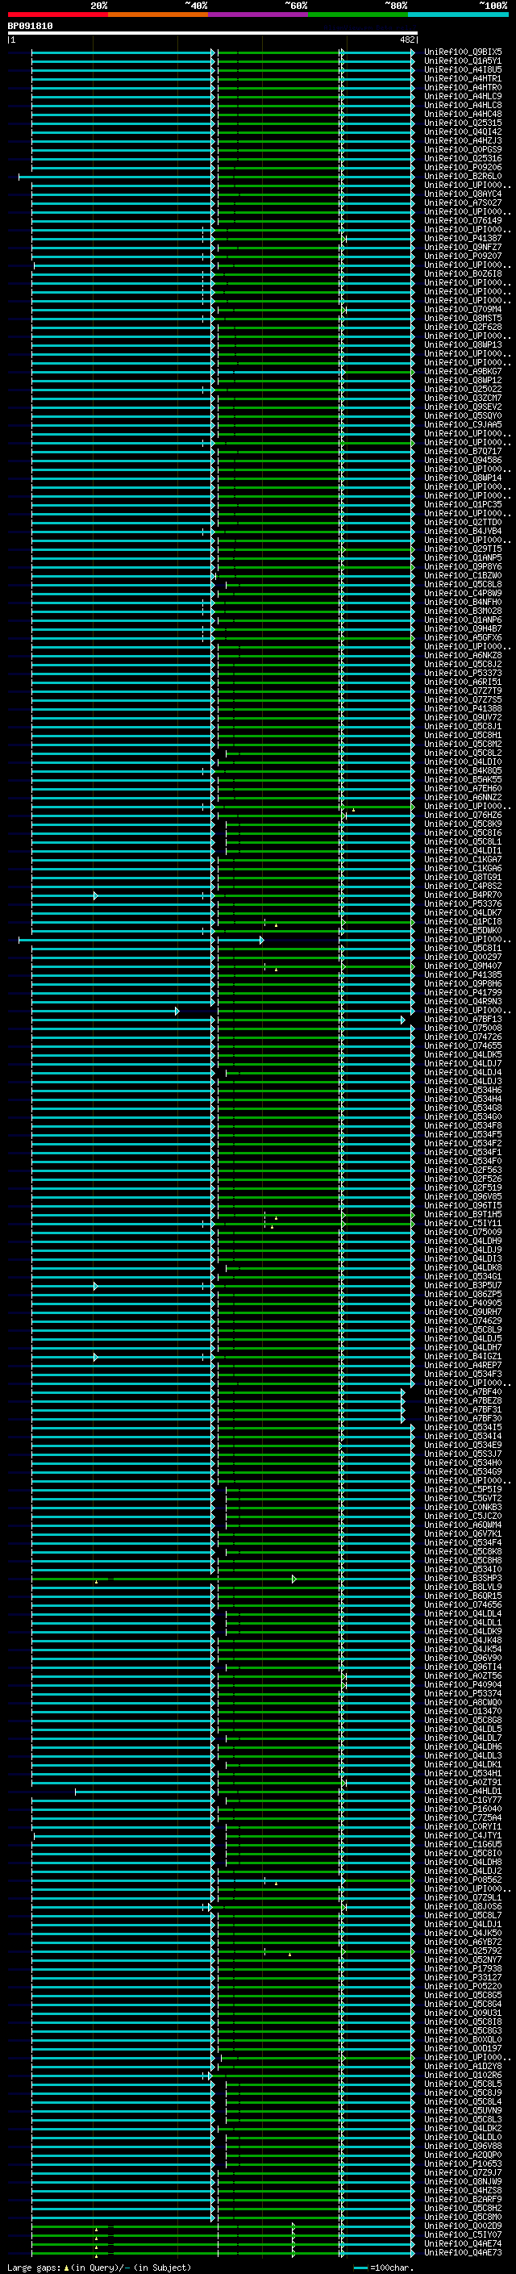
Task: Click hit label UniRef100_Q25792
Action: [x=463, y=1950]
